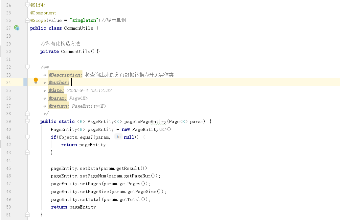Collapse the if block at line 41
340x220 pixels.
[x=27, y=137]
